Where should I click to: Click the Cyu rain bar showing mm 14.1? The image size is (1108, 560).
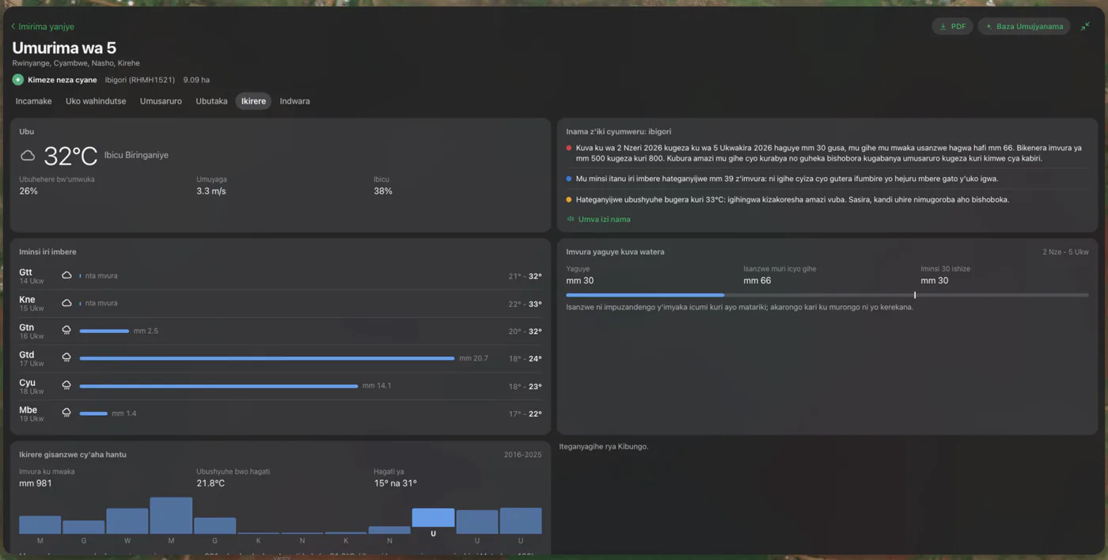218,386
